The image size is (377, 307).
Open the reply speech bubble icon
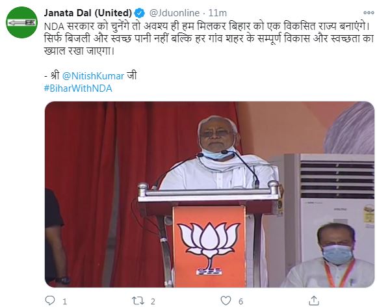50,300
